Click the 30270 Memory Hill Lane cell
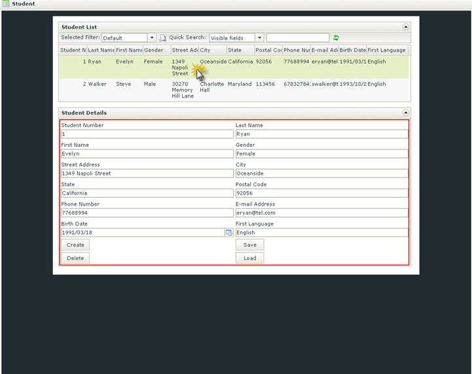The image size is (472, 374). [x=183, y=90]
